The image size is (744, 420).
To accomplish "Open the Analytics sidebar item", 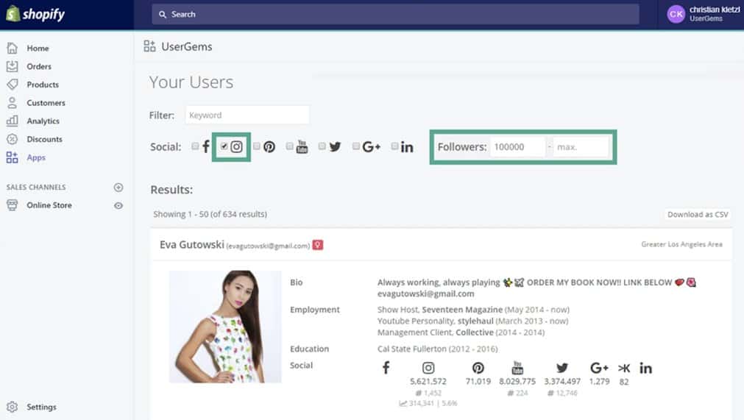I will 43,121.
